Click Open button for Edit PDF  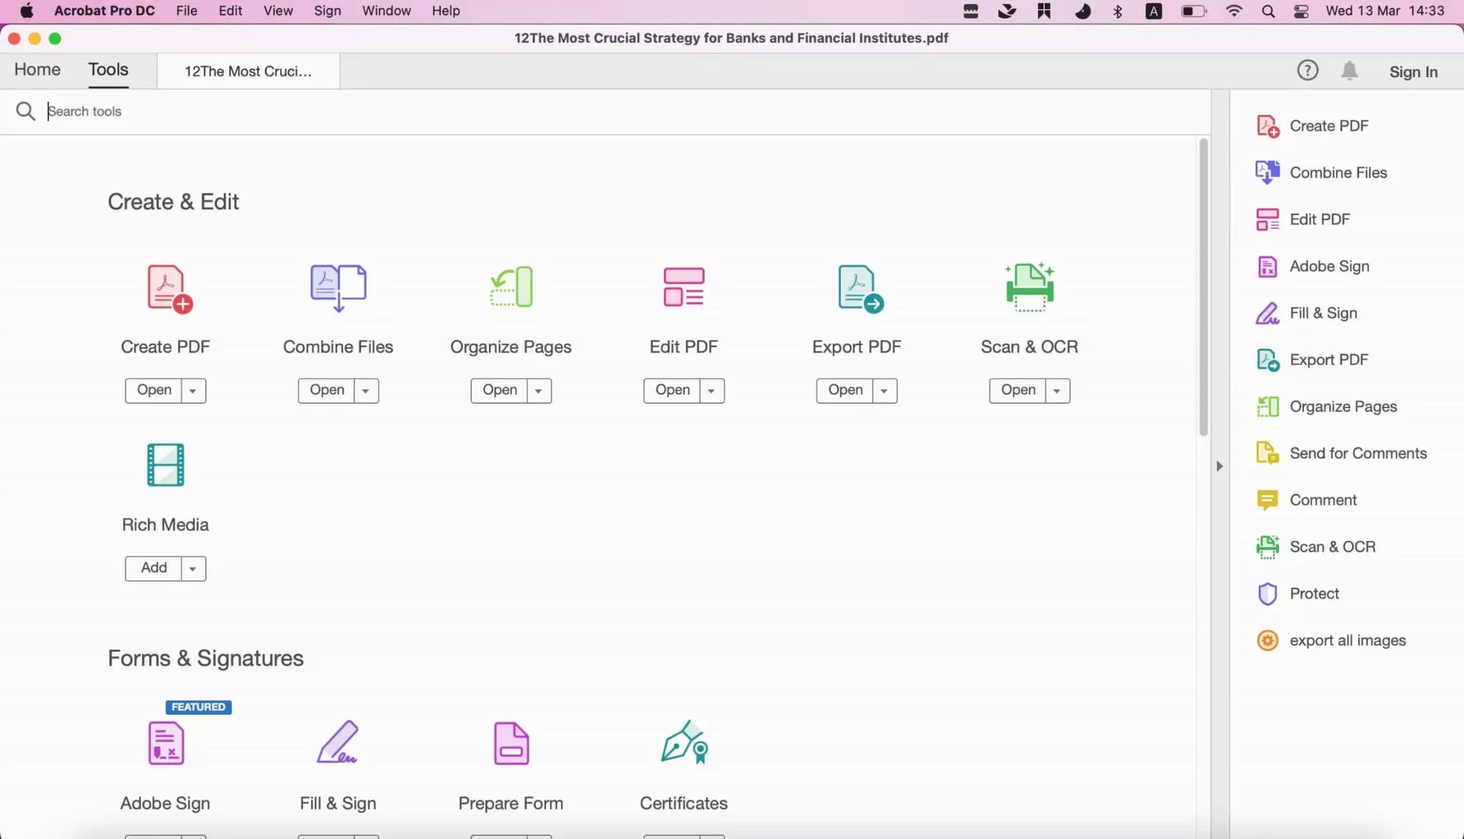point(672,389)
